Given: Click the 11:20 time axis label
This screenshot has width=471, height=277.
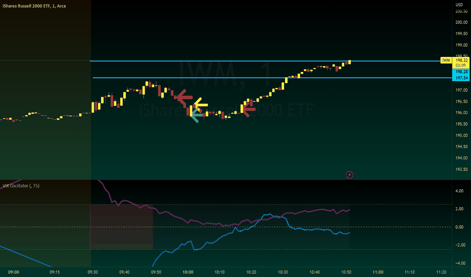Looking at the screenshot, I should point(441,272).
